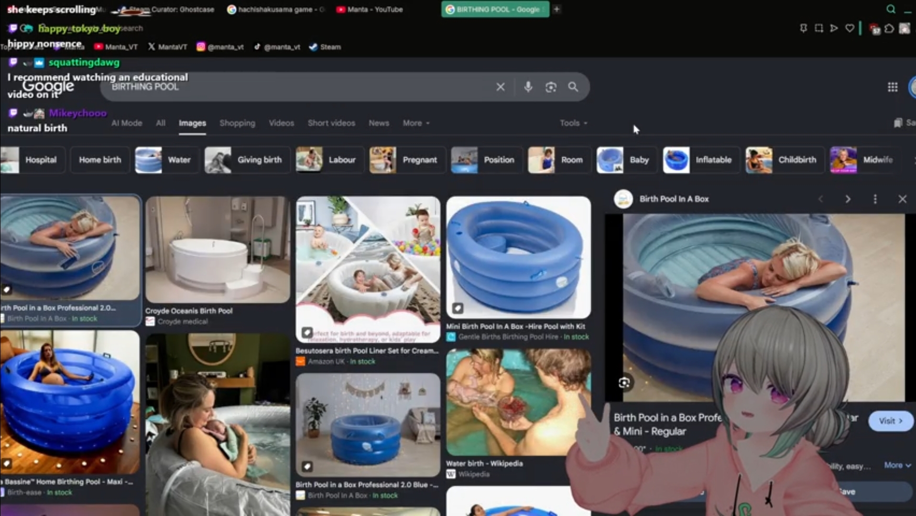Filter images by Room chip
Viewport: 916px width, 516px height.
(558, 160)
